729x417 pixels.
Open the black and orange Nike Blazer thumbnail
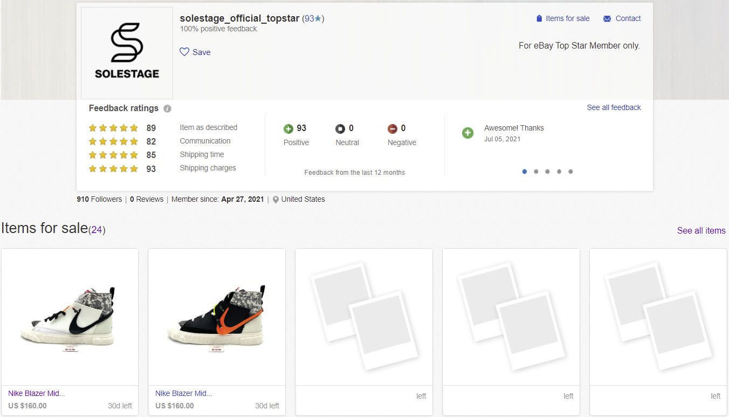pyautogui.click(x=217, y=317)
